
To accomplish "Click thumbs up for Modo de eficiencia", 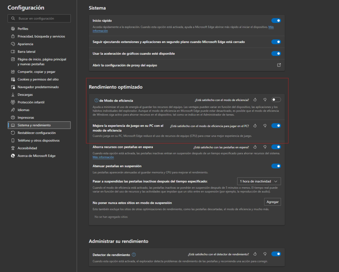I will click(255, 100).
